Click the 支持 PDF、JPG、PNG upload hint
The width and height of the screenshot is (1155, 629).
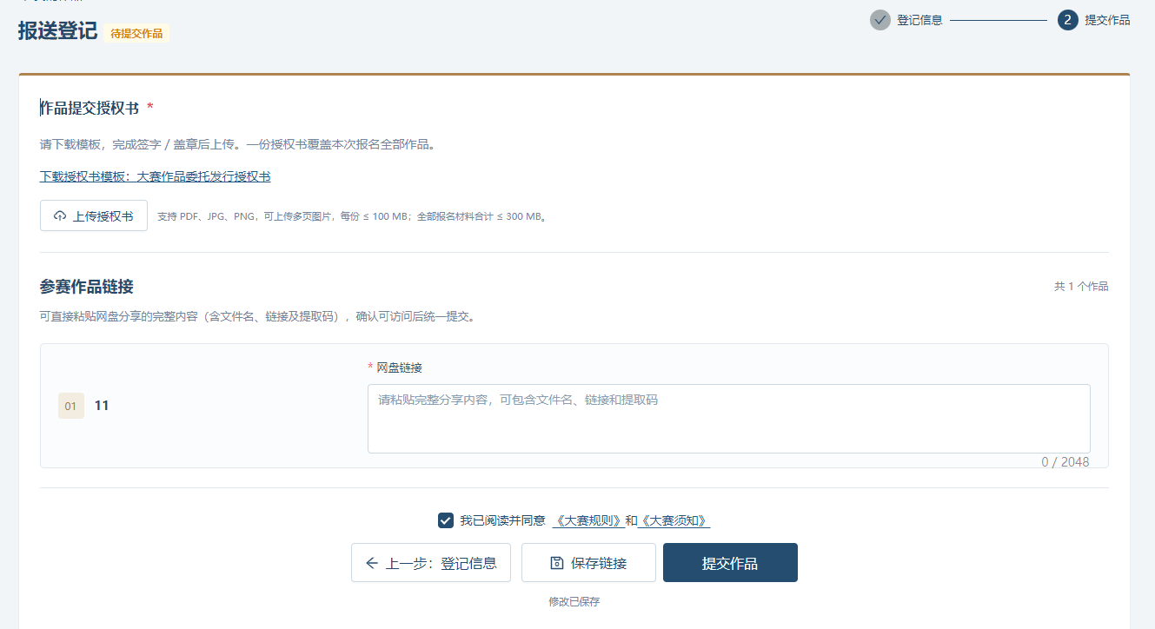pyautogui.click(x=354, y=216)
